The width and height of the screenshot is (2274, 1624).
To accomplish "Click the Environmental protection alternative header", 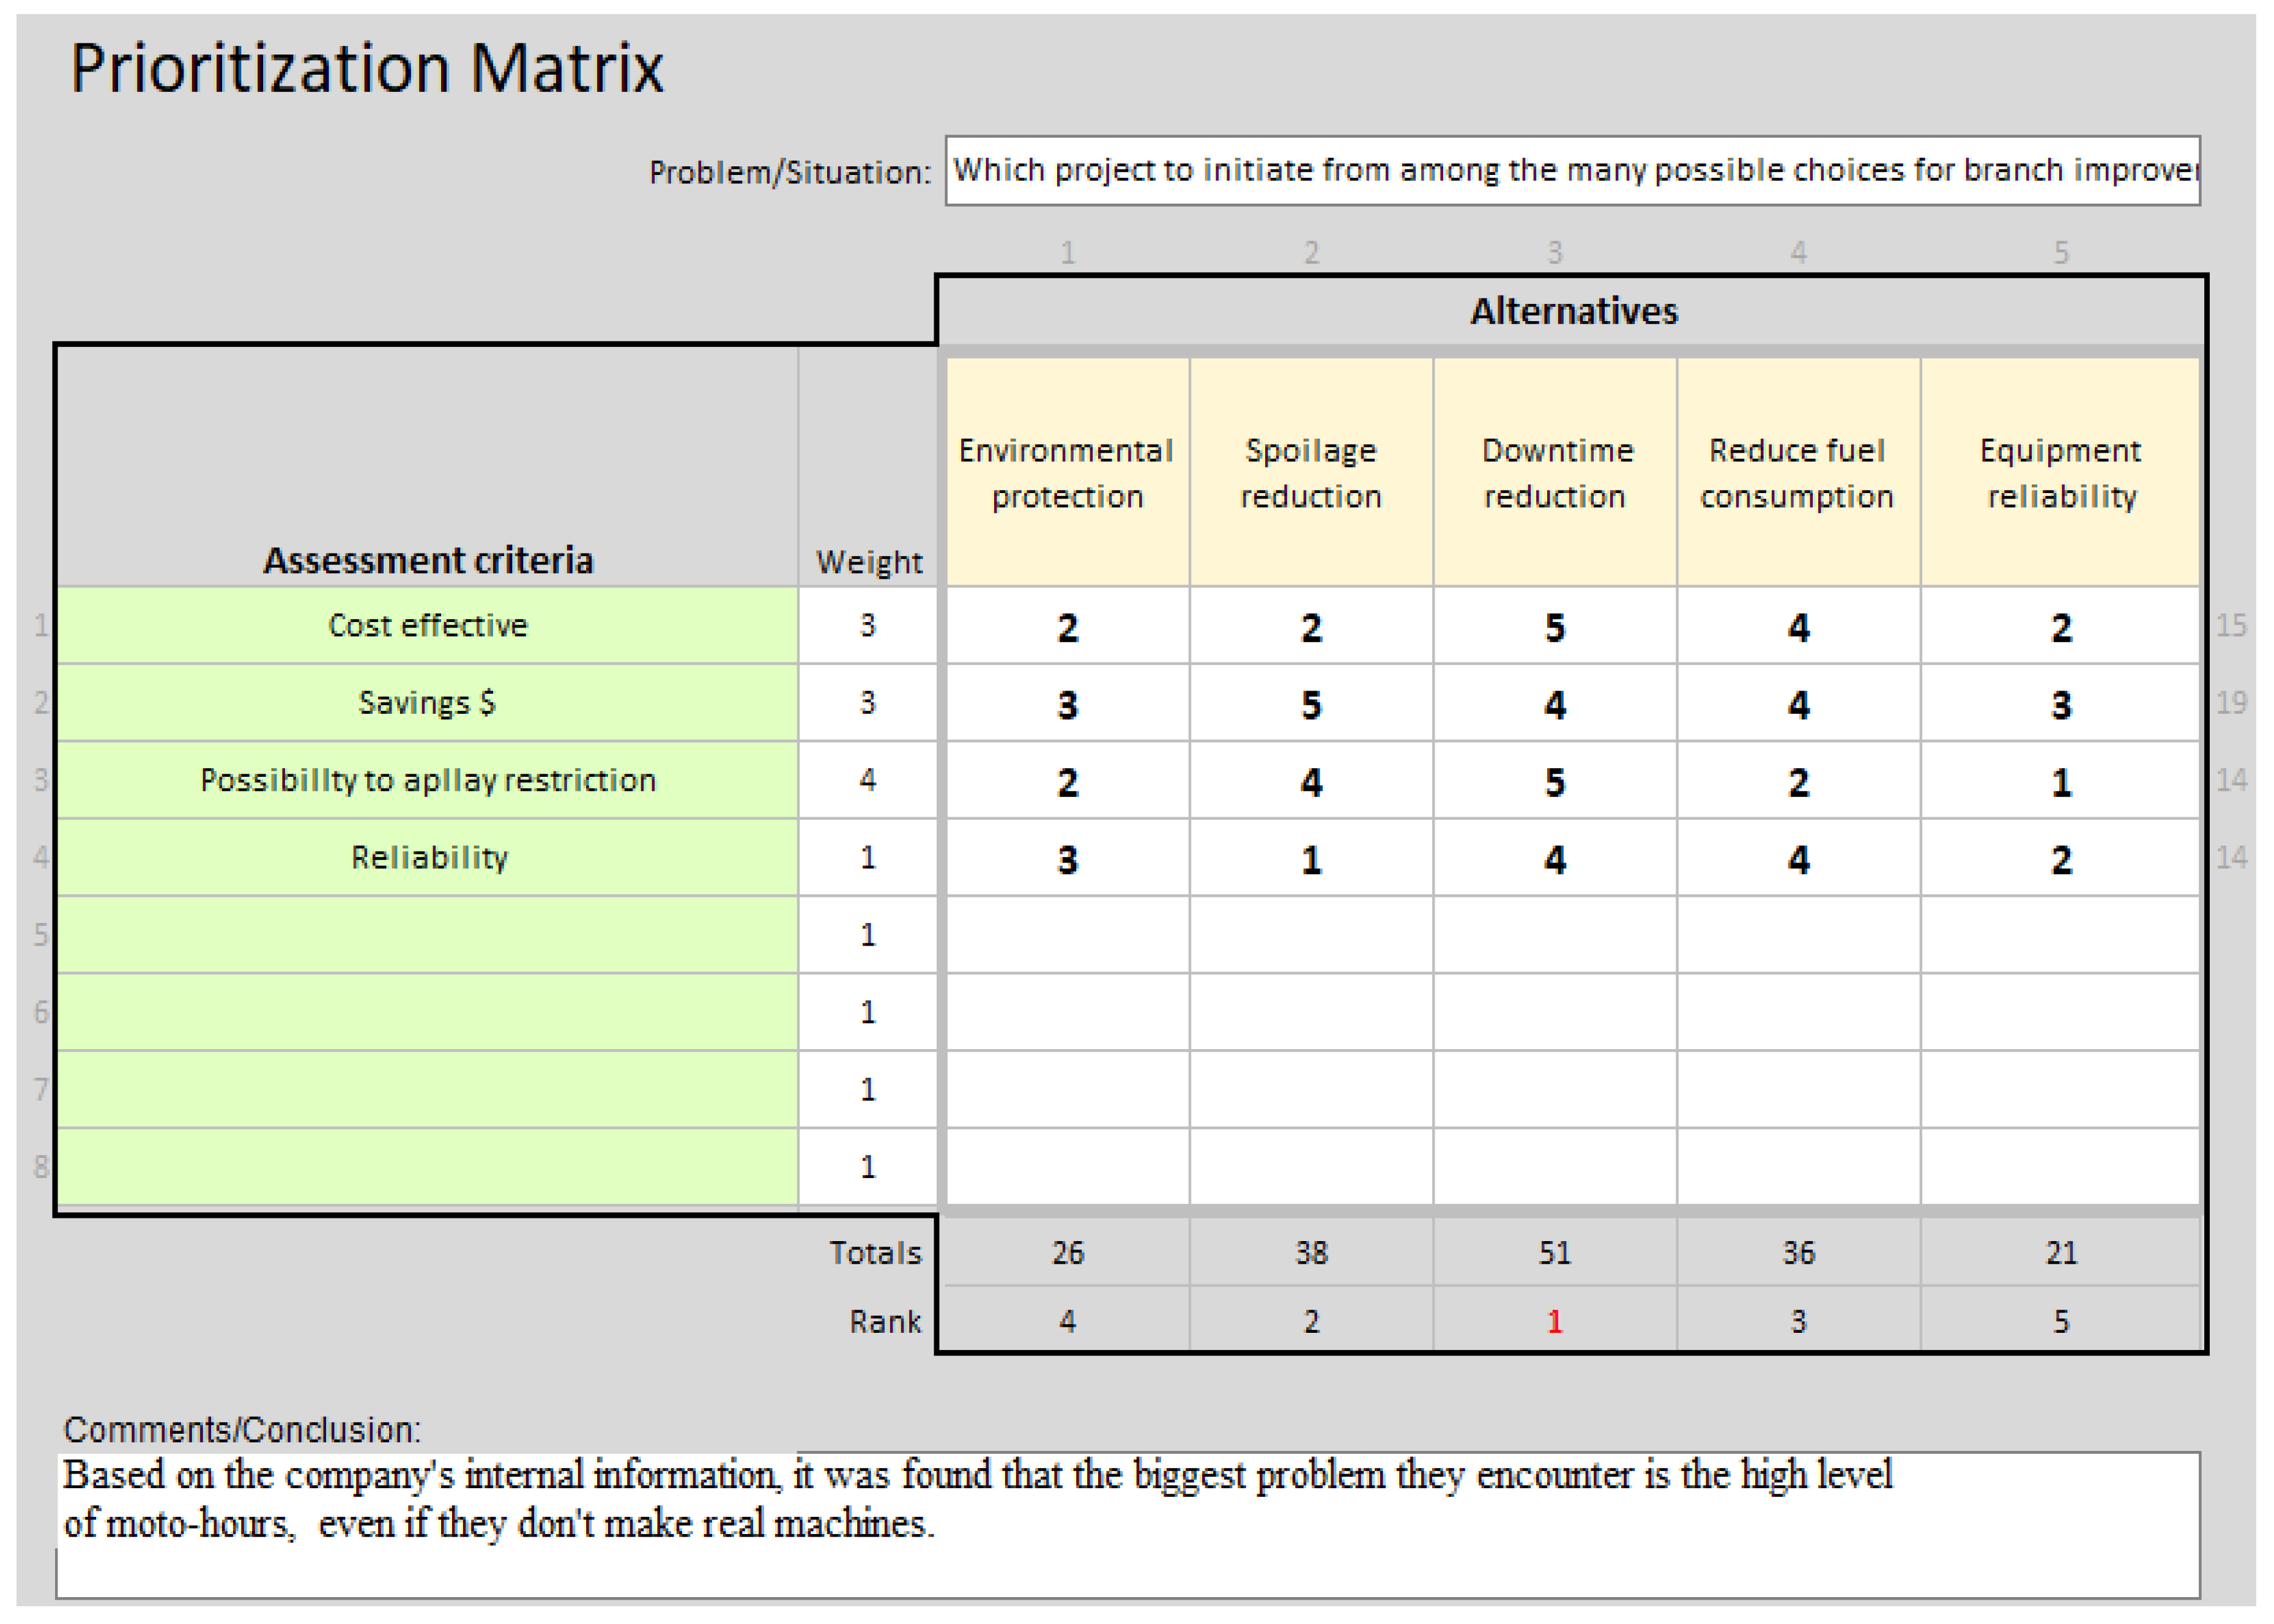I will [x=1066, y=472].
